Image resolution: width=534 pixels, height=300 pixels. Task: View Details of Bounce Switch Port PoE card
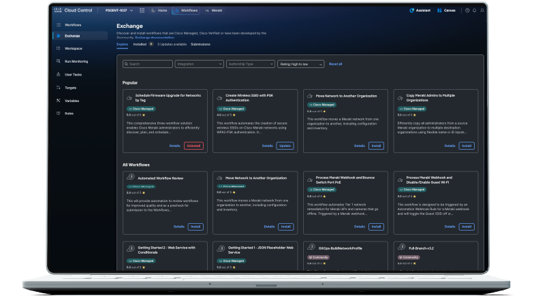[x=360, y=227]
